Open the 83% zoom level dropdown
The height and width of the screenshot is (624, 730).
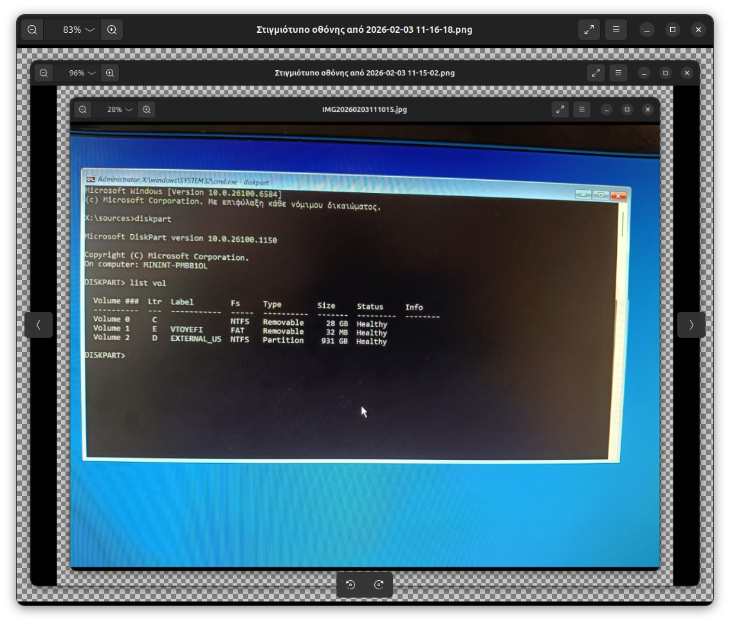click(78, 30)
